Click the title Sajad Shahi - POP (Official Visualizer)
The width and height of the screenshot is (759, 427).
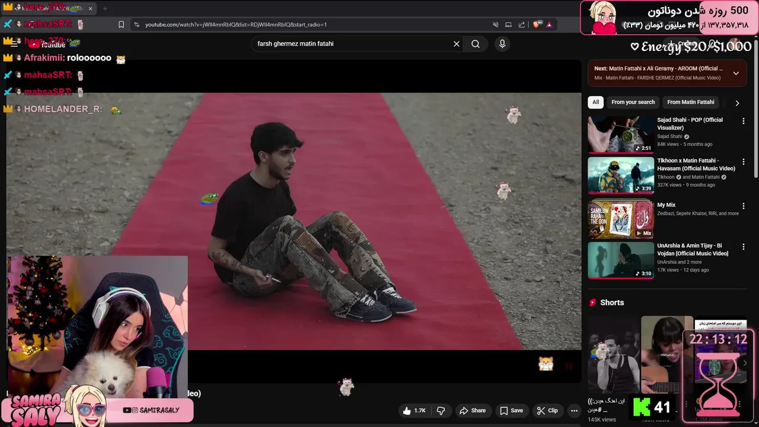pos(690,123)
